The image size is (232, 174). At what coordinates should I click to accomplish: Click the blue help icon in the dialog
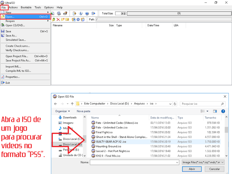[223, 111]
